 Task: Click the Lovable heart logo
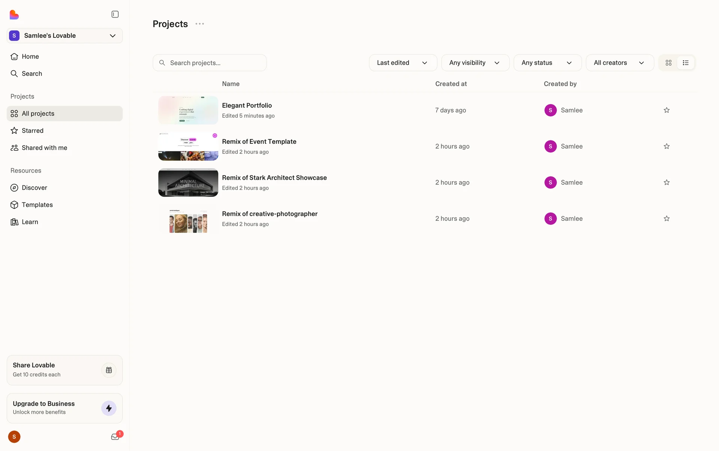pyautogui.click(x=14, y=15)
